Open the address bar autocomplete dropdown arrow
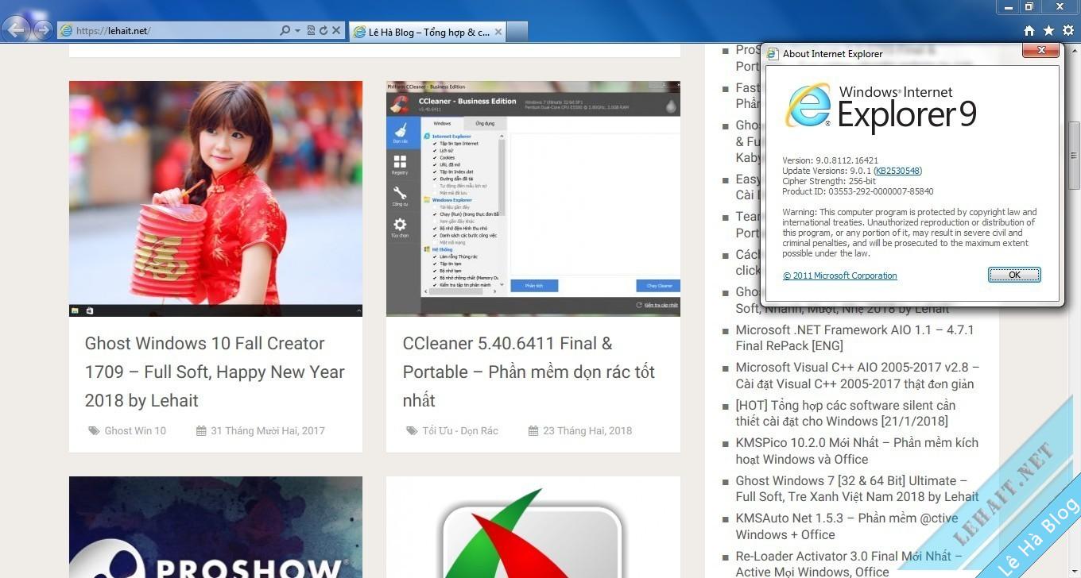 (297, 31)
